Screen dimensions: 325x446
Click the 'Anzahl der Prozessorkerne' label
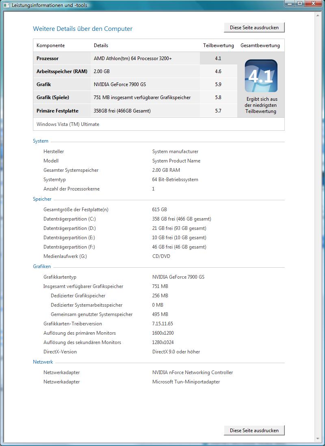71,189
